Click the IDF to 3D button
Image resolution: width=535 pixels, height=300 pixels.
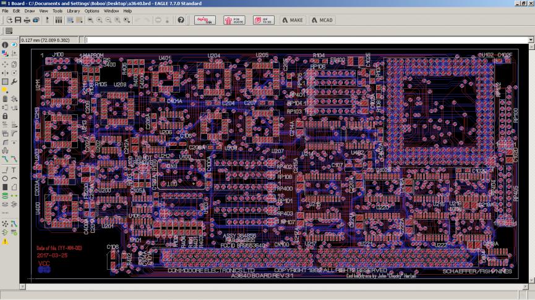tap(263, 20)
